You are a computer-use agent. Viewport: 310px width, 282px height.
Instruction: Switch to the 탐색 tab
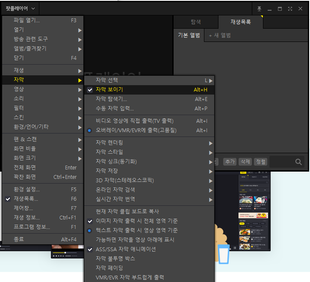(195, 21)
